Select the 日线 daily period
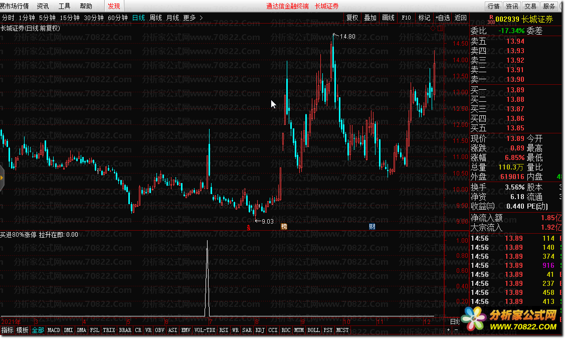The image size is (566, 339). [138, 18]
